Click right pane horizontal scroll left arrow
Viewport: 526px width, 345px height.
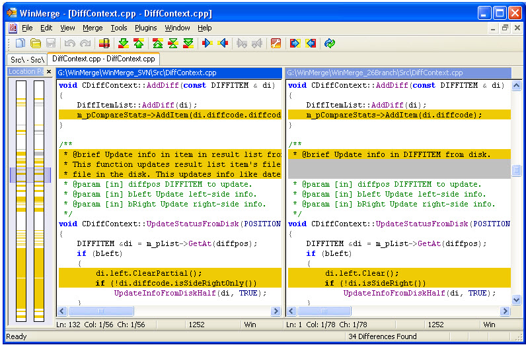291,311
